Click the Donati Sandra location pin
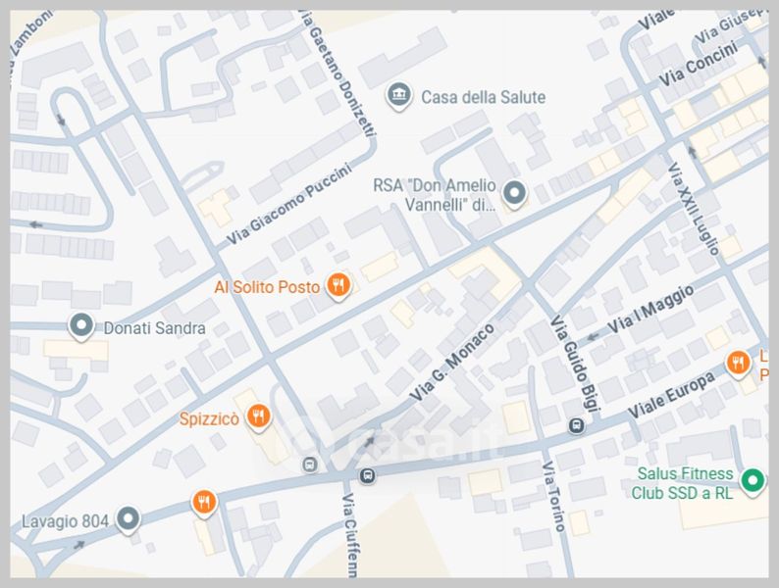 tap(81, 326)
